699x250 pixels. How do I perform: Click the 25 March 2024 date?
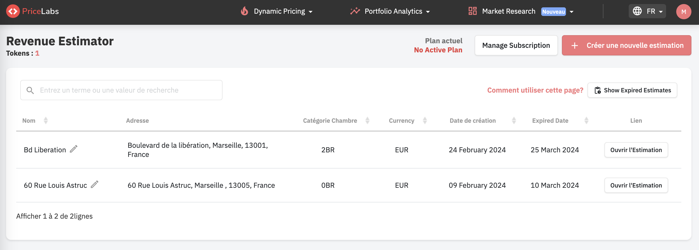pyautogui.click(x=555, y=150)
